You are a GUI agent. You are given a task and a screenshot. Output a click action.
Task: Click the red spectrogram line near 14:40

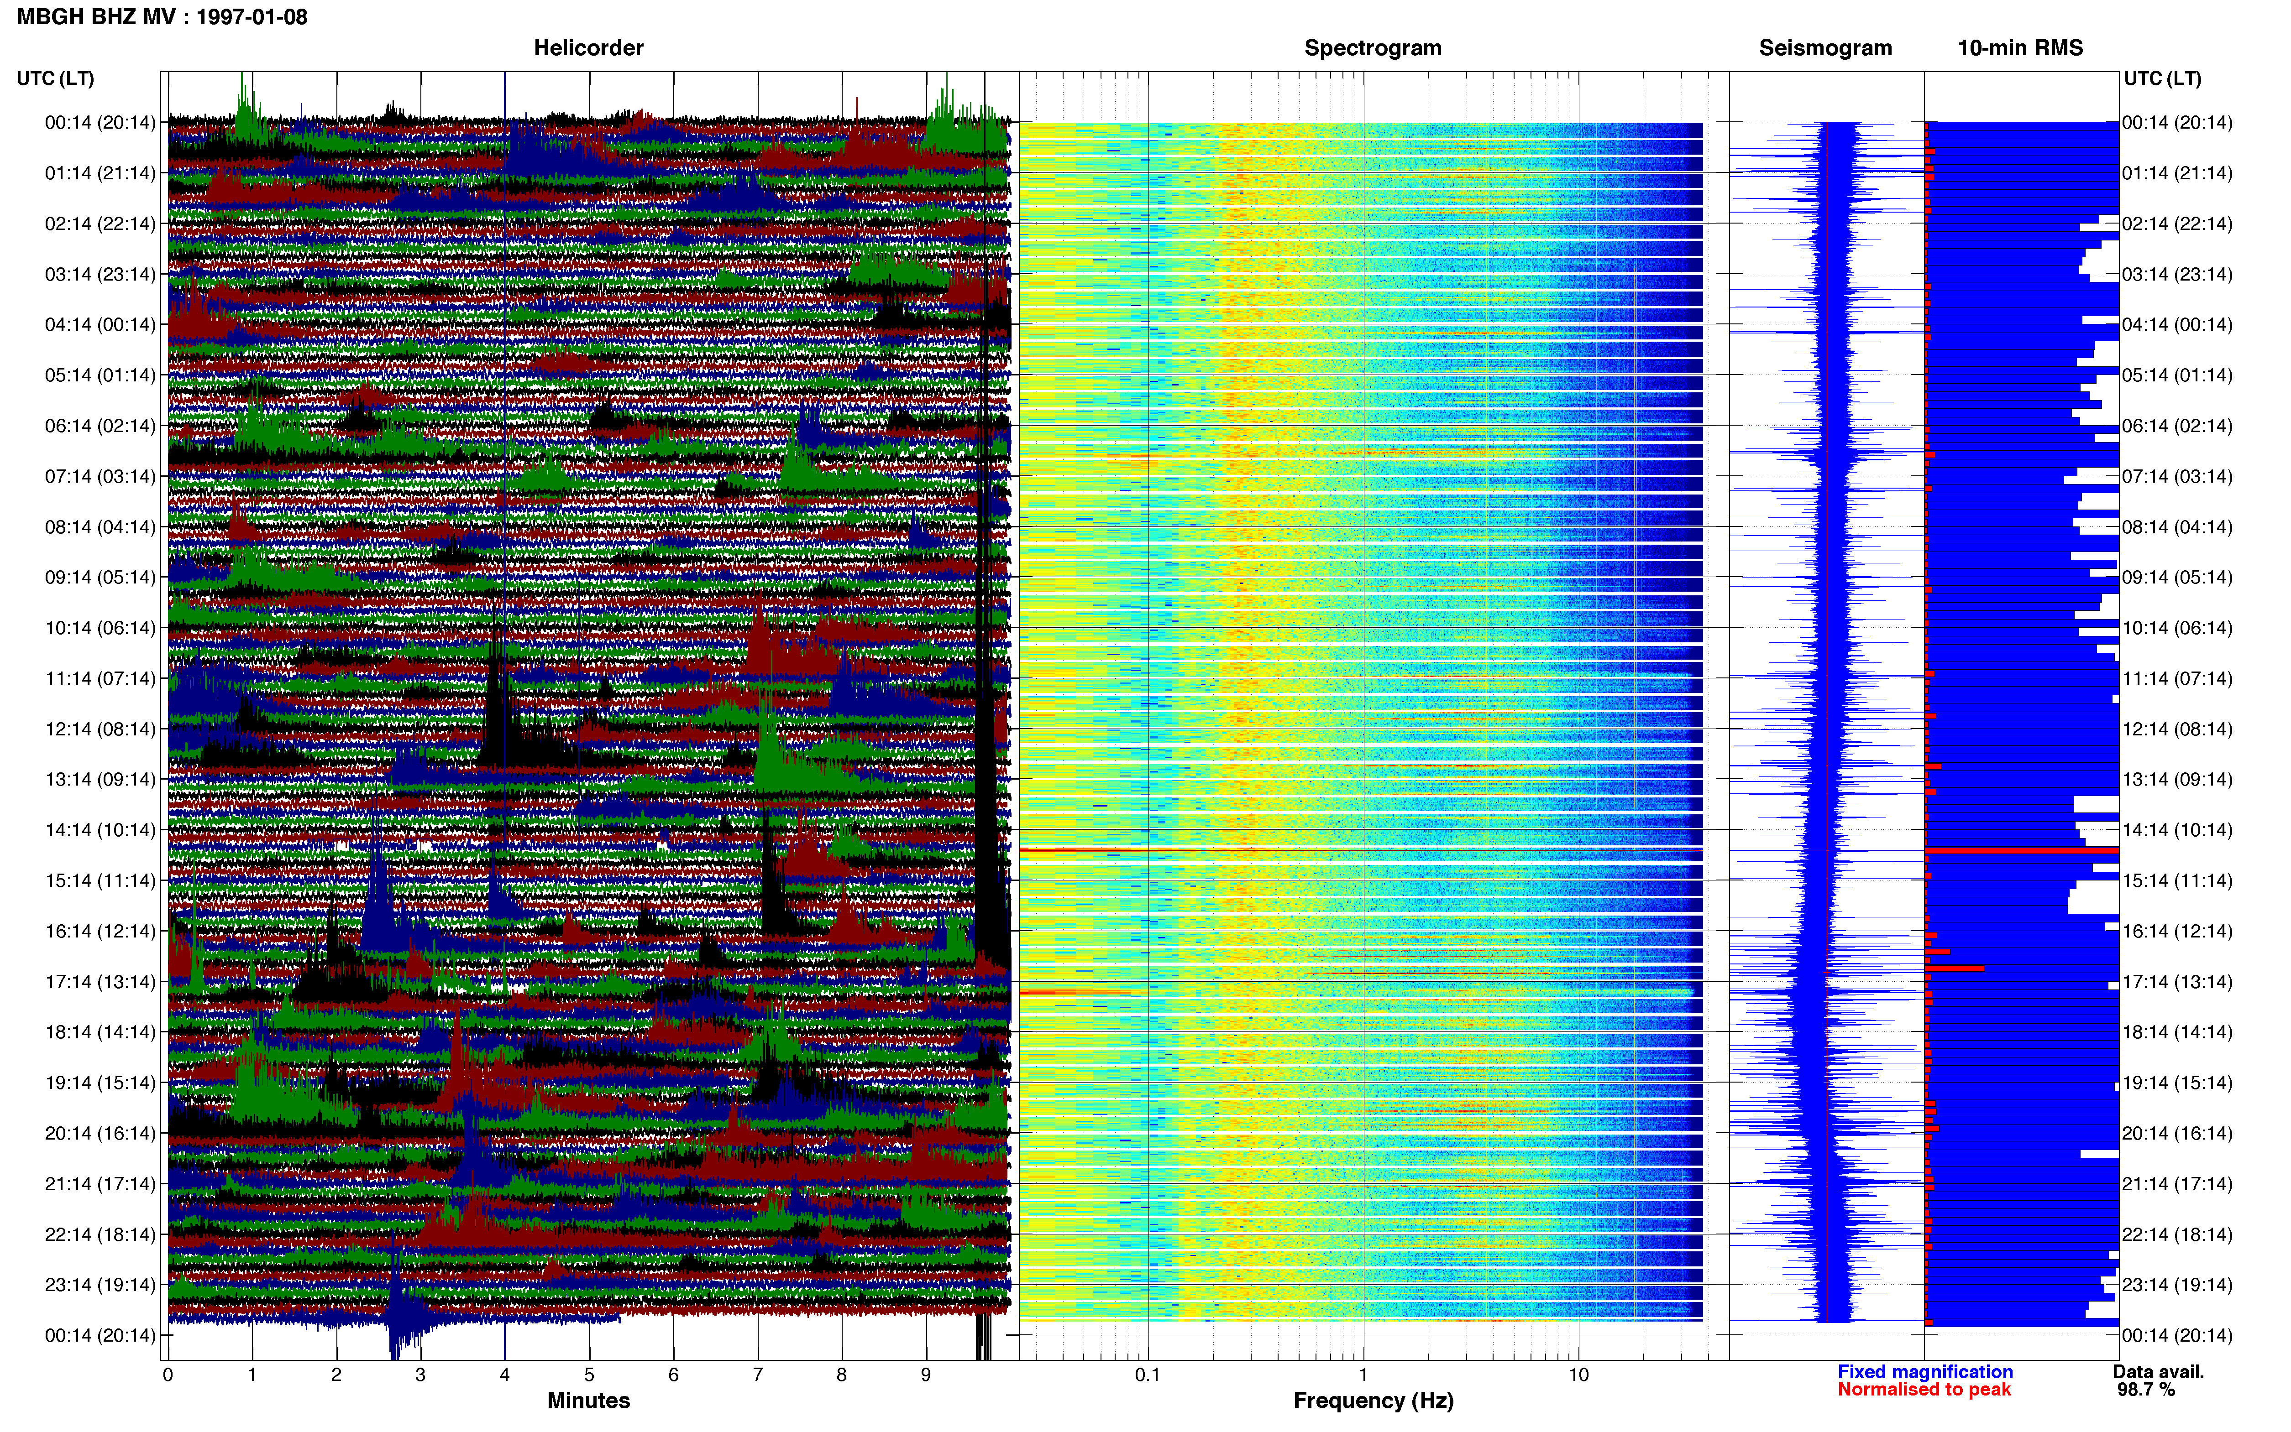(x=1361, y=851)
